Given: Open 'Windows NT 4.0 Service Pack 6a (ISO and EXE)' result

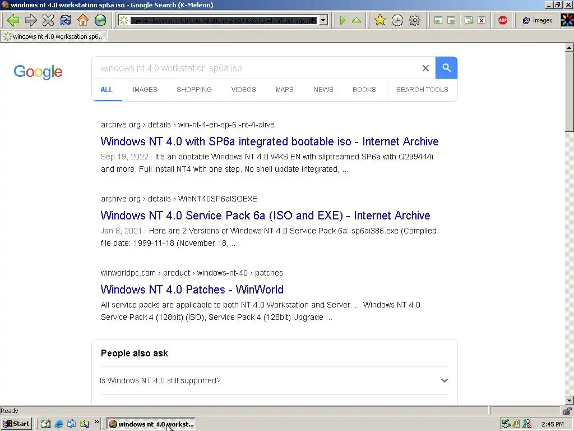Looking at the screenshot, I should click(265, 215).
